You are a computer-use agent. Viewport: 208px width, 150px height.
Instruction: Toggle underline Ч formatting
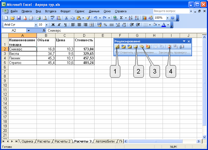[x=65, y=25]
